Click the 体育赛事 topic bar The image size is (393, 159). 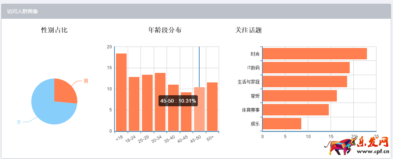point(295,110)
